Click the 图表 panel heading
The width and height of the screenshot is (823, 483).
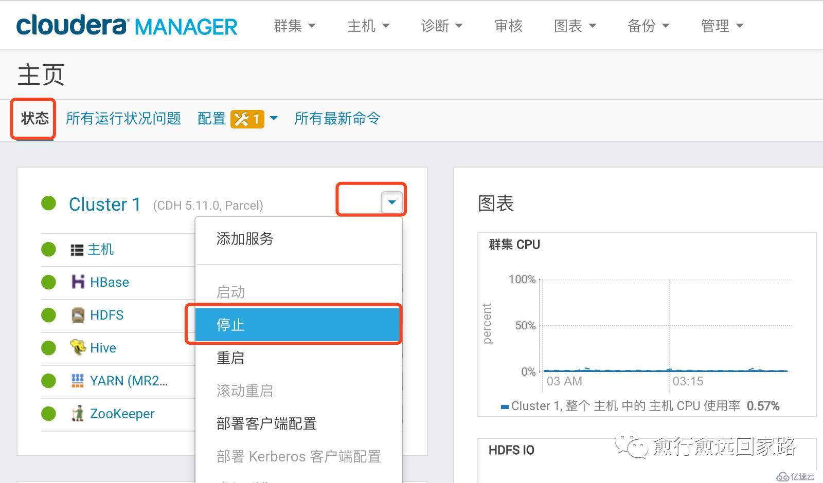pyautogui.click(x=496, y=203)
